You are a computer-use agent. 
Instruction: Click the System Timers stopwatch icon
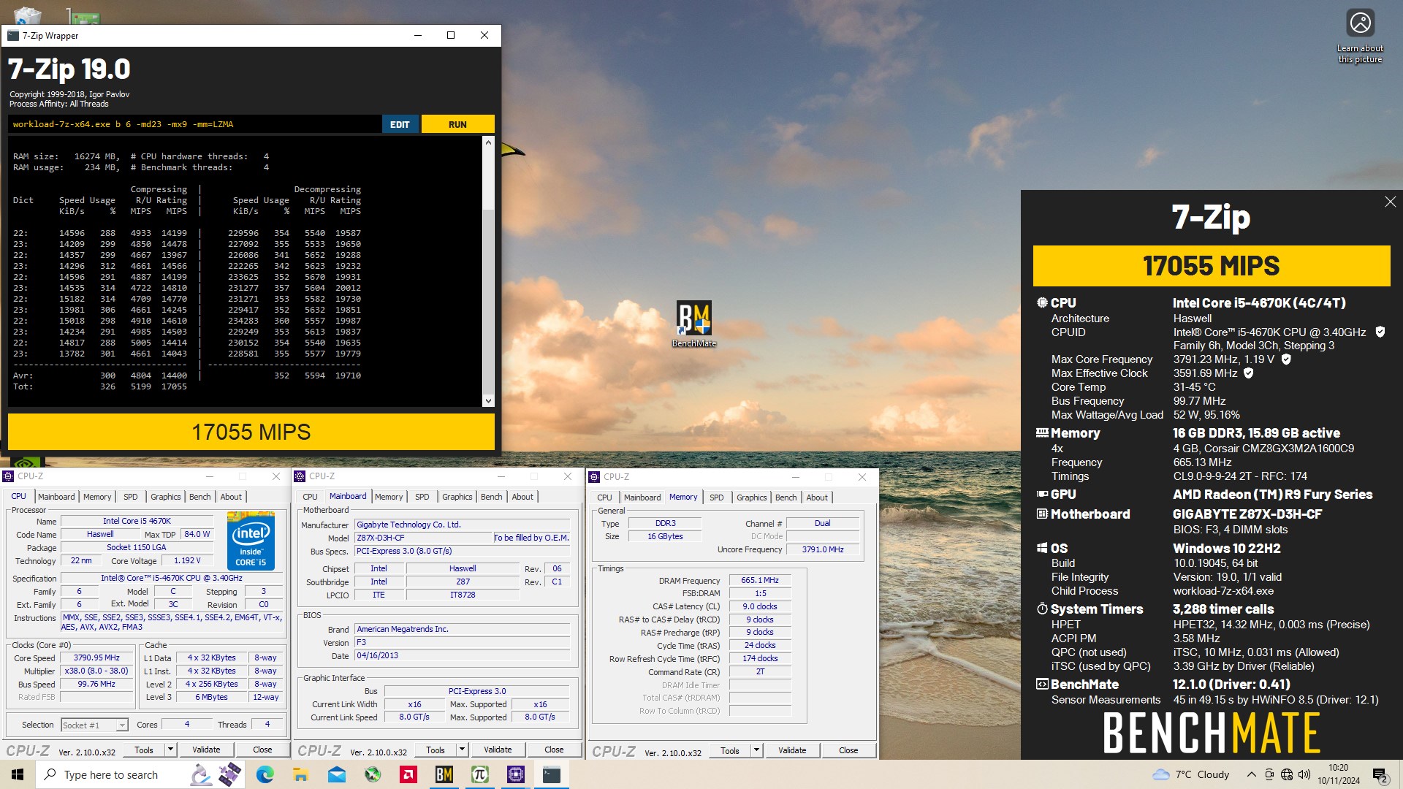1042,609
